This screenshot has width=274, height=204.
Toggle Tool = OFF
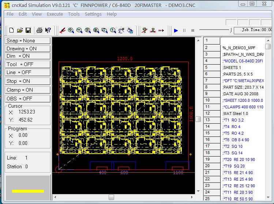[x=27, y=64]
